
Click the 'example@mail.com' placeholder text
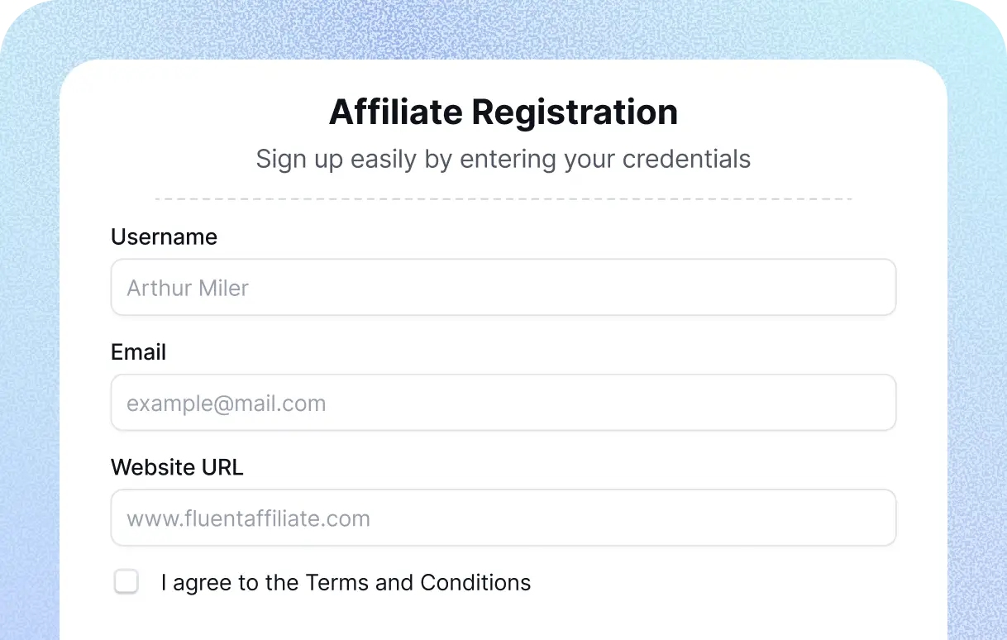[x=226, y=404]
